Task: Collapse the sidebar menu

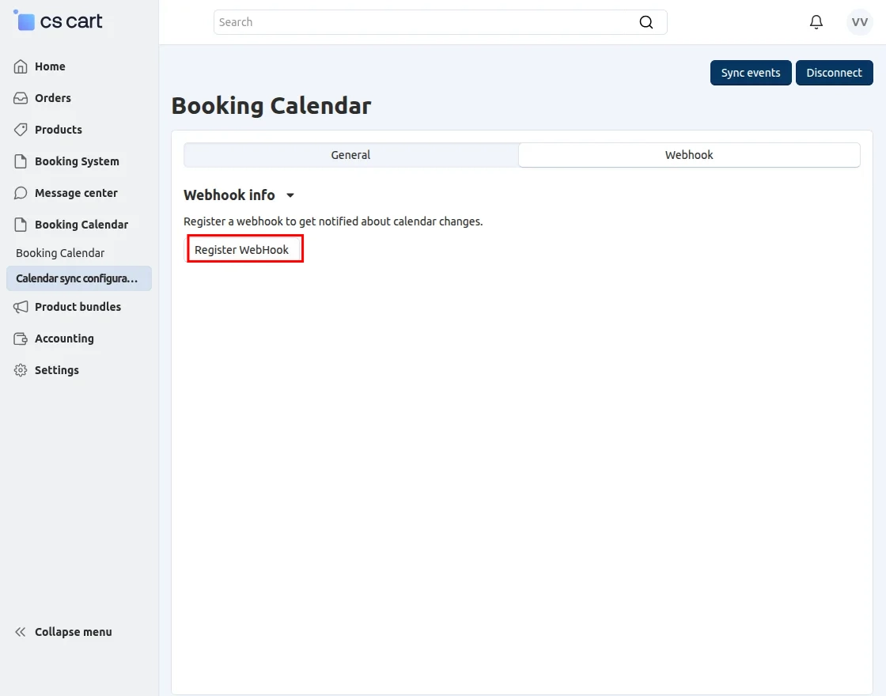Action: coord(62,631)
